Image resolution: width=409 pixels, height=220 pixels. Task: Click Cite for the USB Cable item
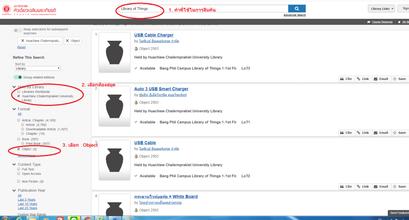point(346,186)
